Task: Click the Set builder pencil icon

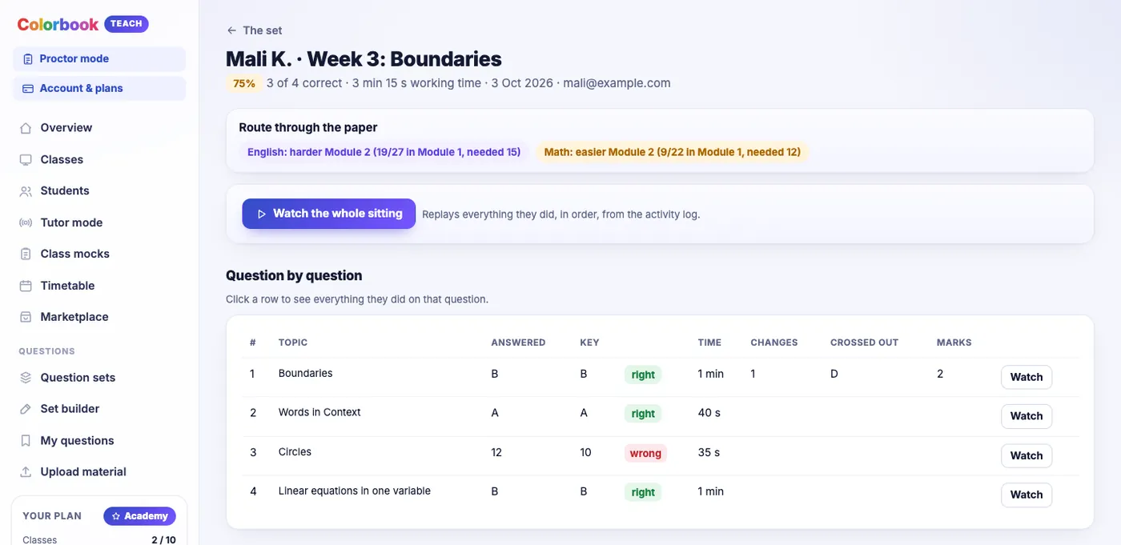Action: pos(26,409)
